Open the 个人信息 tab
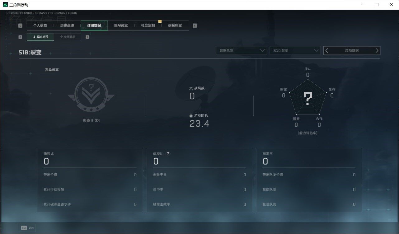399x234 pixels. point(40,26)
